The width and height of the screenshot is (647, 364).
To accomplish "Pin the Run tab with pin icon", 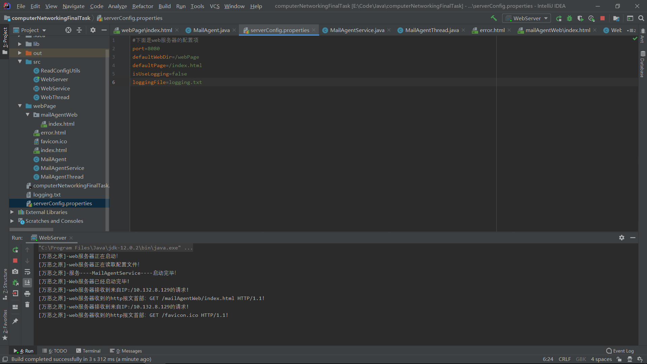I will [15, 321].
